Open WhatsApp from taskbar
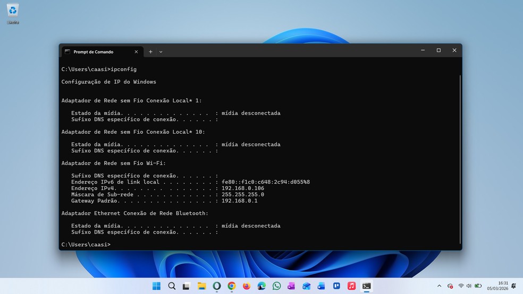Image resolution: width=523 pixels, height=294 pixels. point(276,286)
